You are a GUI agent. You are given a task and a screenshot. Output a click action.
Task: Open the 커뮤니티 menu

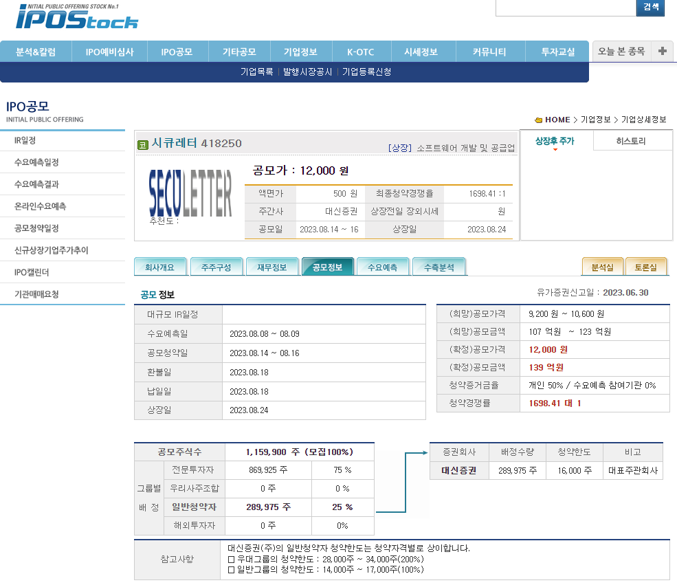pos(489,52)
